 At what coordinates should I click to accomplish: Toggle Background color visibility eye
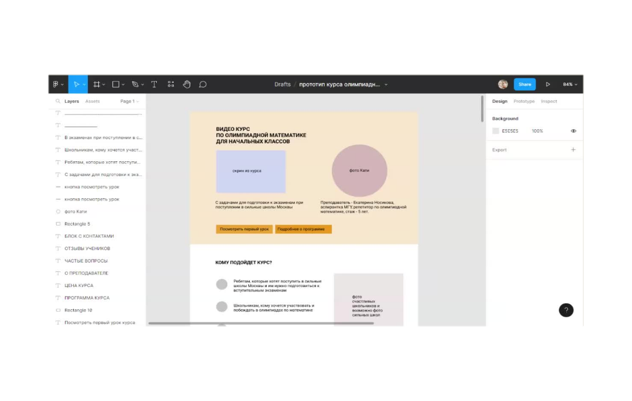573,131
